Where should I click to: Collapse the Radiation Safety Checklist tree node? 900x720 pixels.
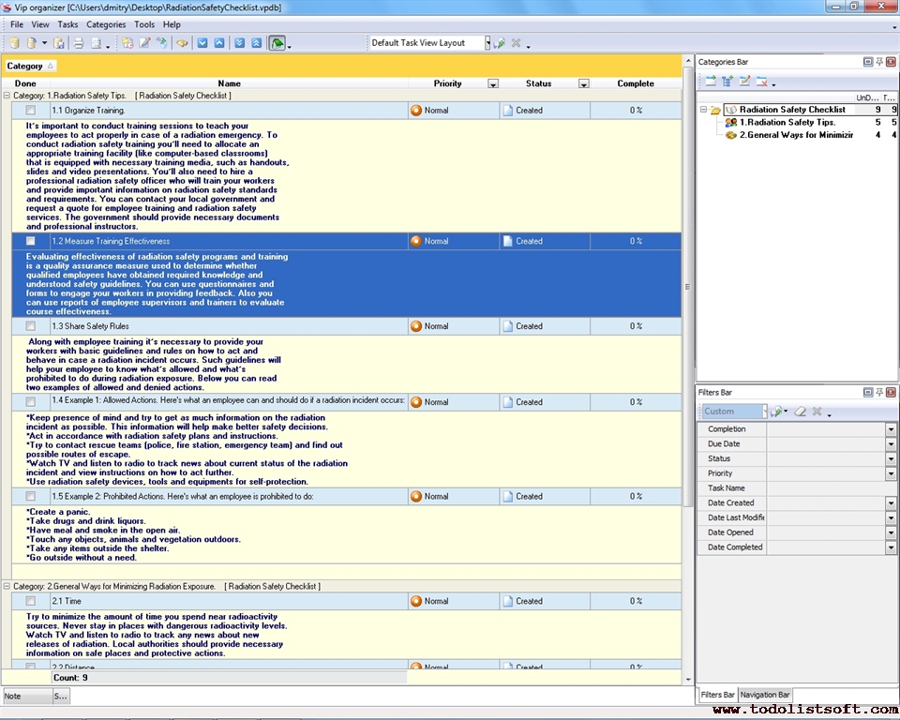point(703,110)
